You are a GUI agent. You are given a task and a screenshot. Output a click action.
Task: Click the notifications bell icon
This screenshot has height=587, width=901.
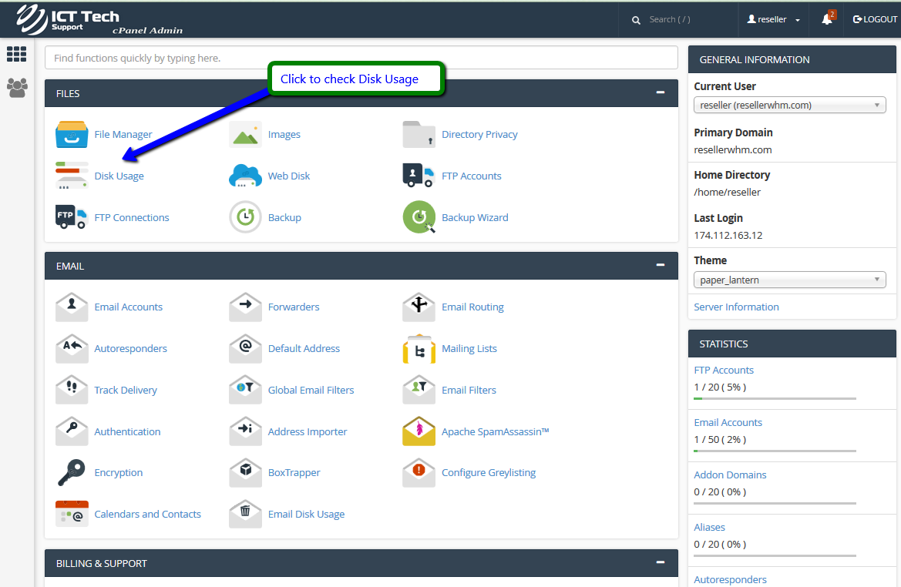click(x=827, y=19)
